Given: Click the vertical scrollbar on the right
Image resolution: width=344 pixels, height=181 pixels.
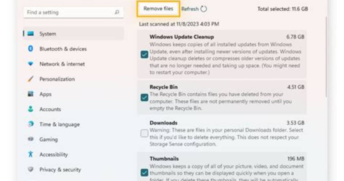Looking at the screenshot, I should [x=326, y=57].
